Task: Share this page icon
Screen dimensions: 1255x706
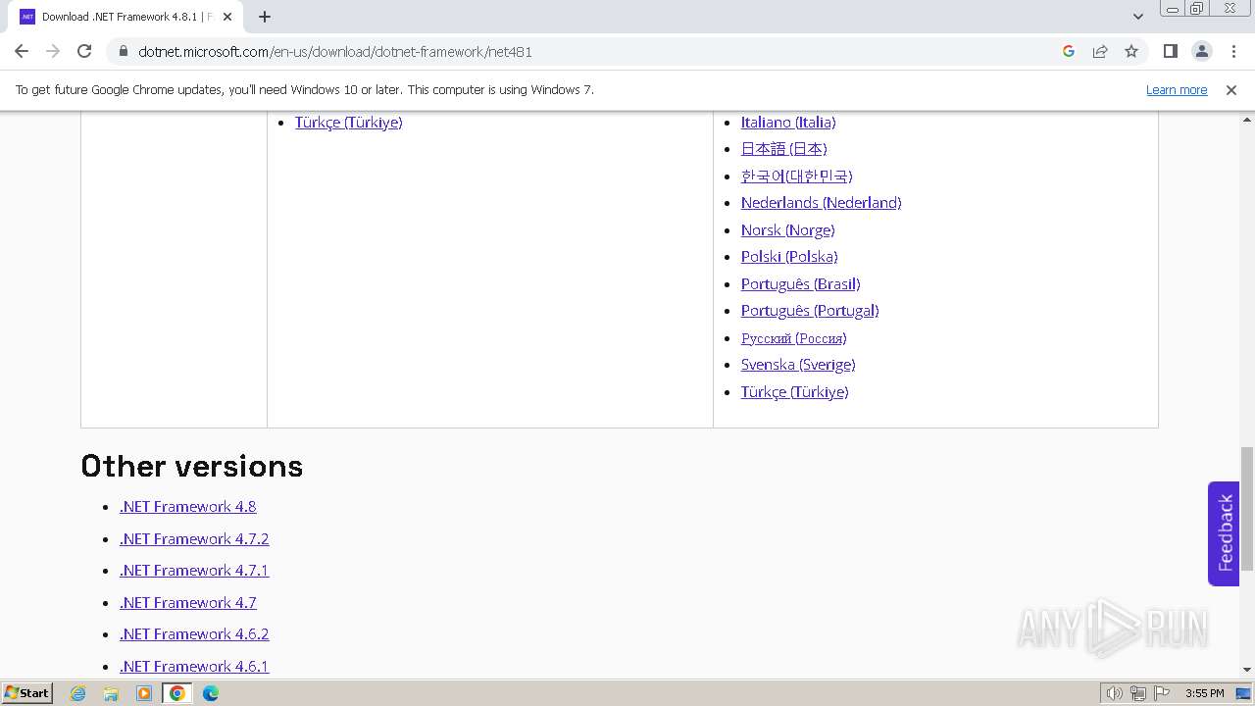Action: coord(1100,51)
